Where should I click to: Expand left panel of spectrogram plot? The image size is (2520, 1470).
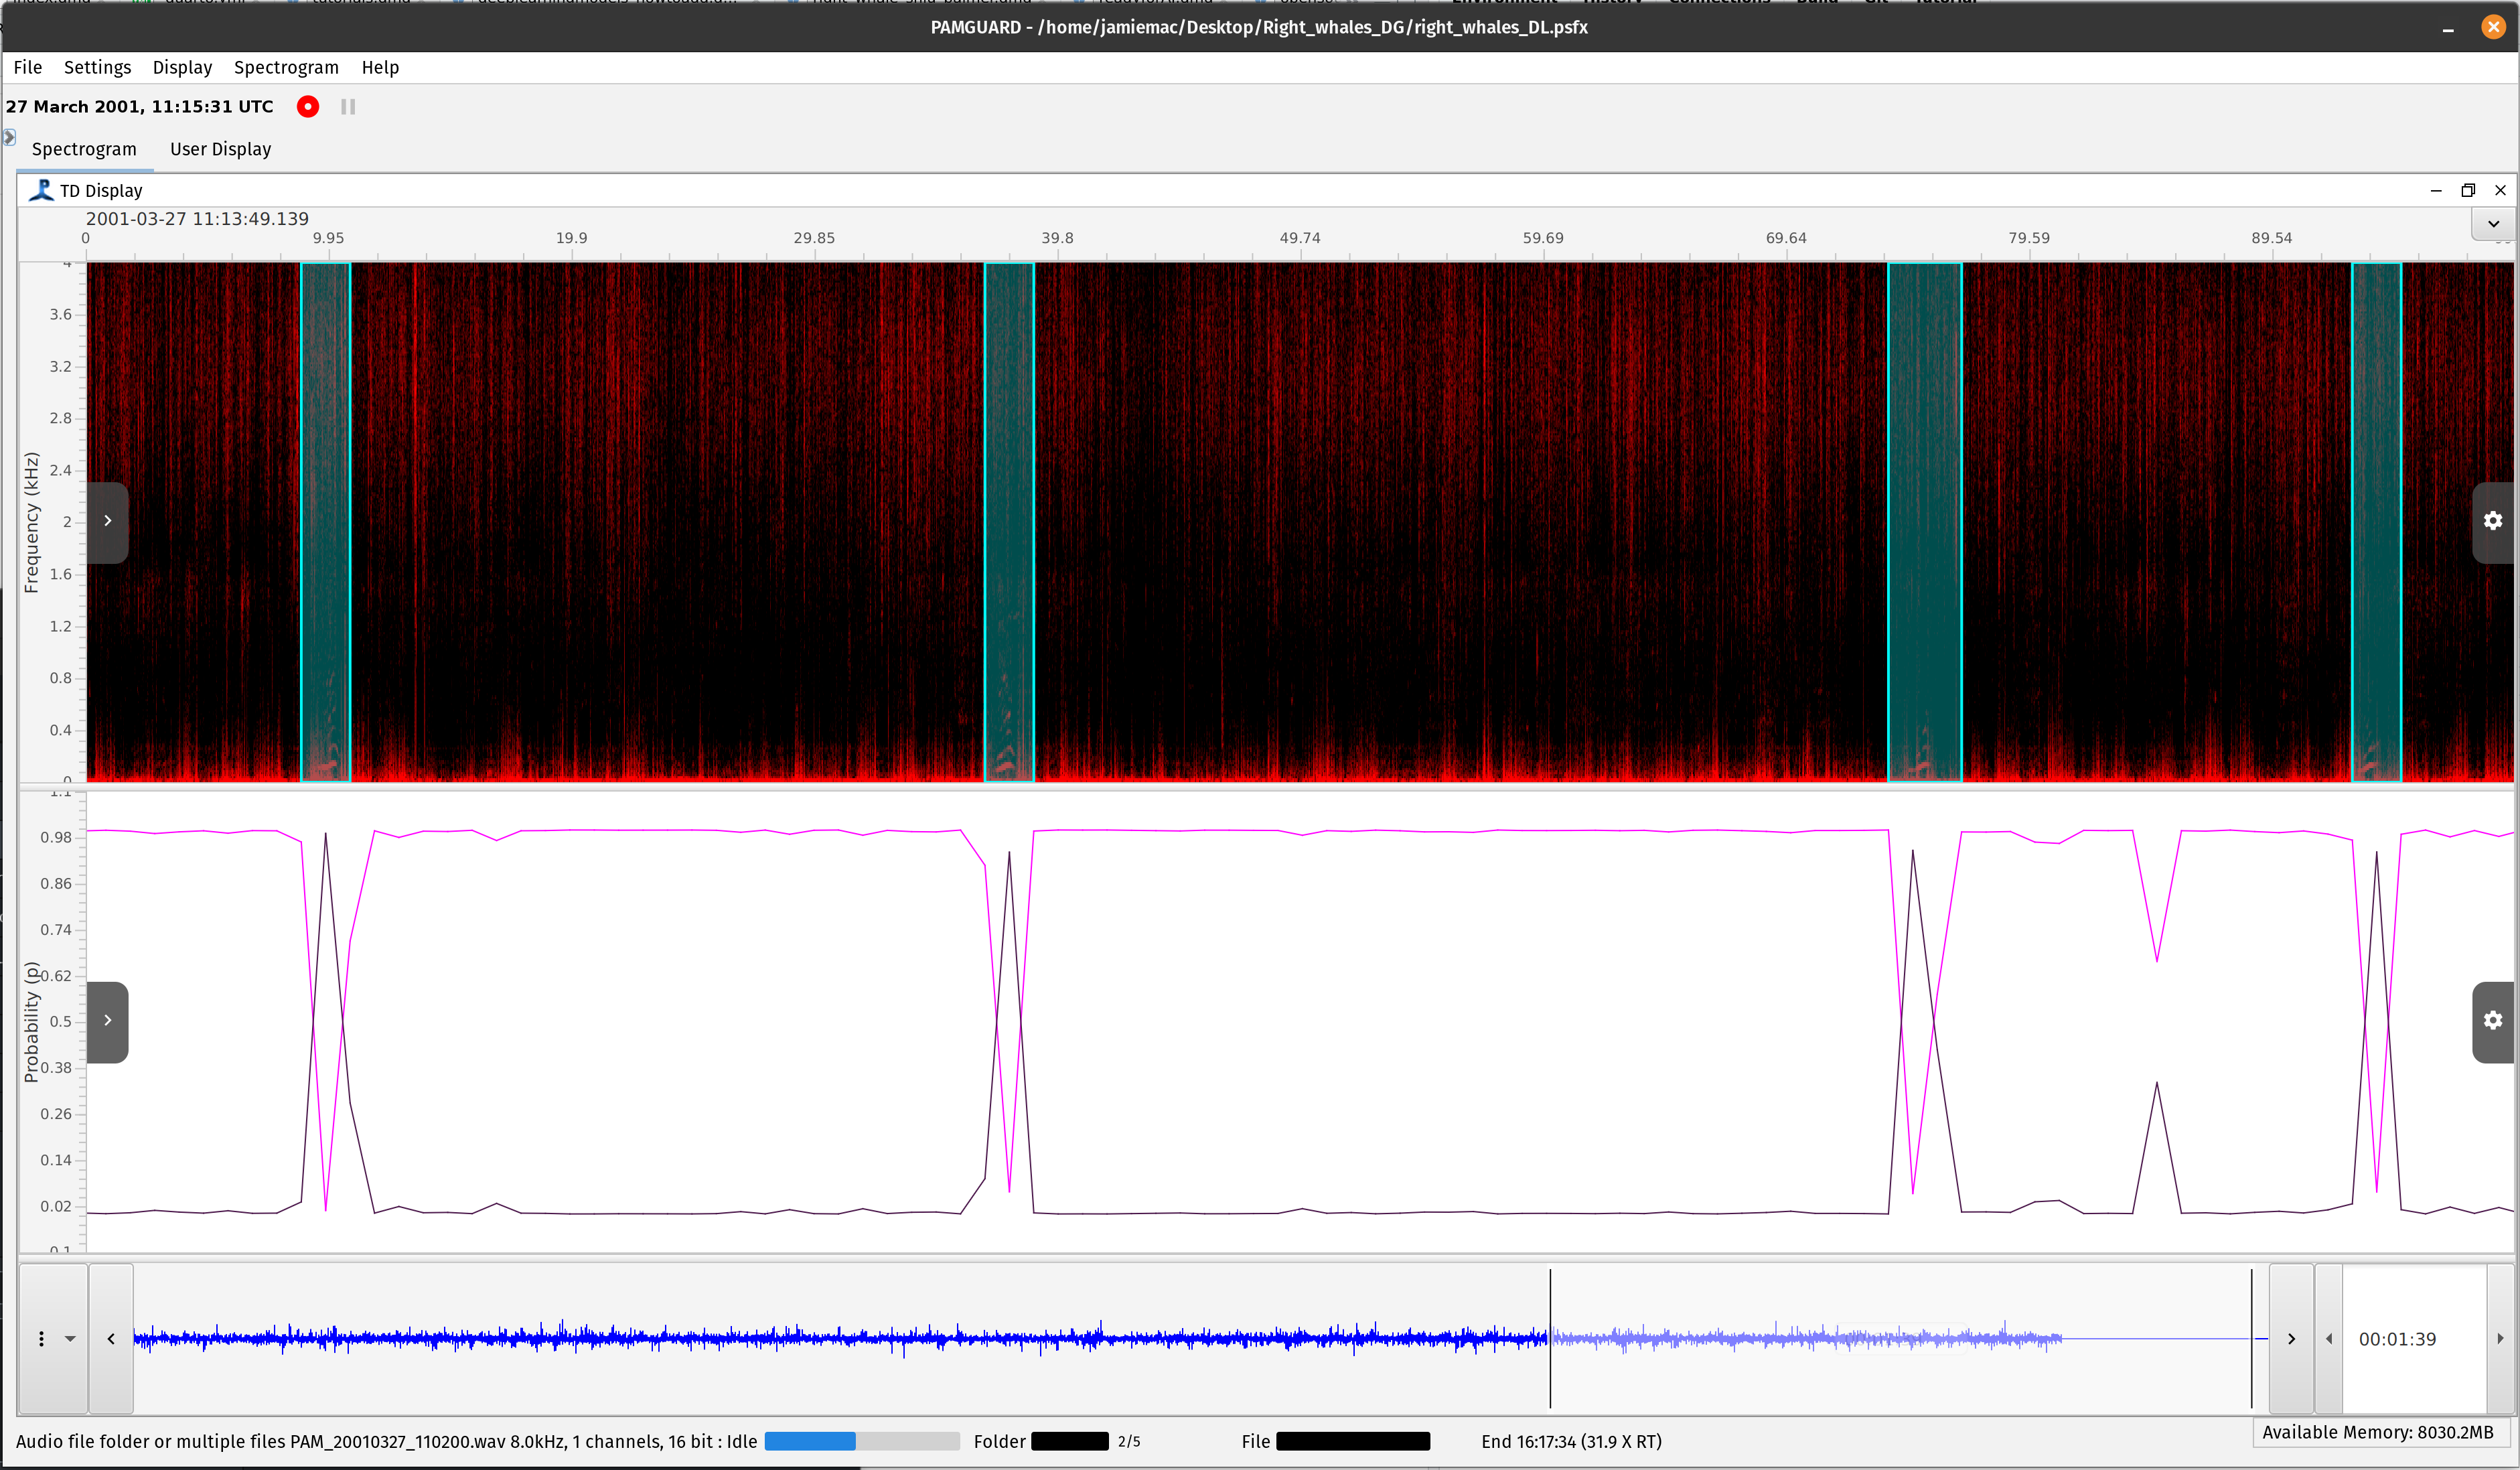pyautogui.click(x=108, y=521)
